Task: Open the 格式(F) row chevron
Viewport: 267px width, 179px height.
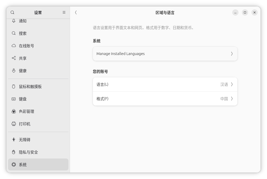Action: tap(232, 99)
